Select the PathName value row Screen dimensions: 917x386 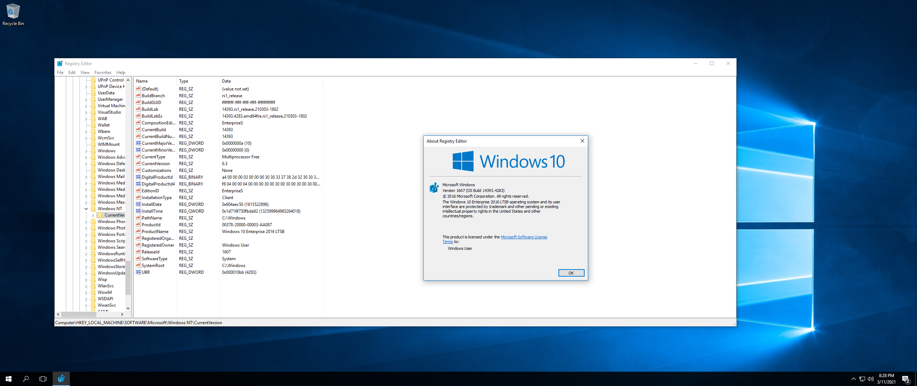click(229, 218)
